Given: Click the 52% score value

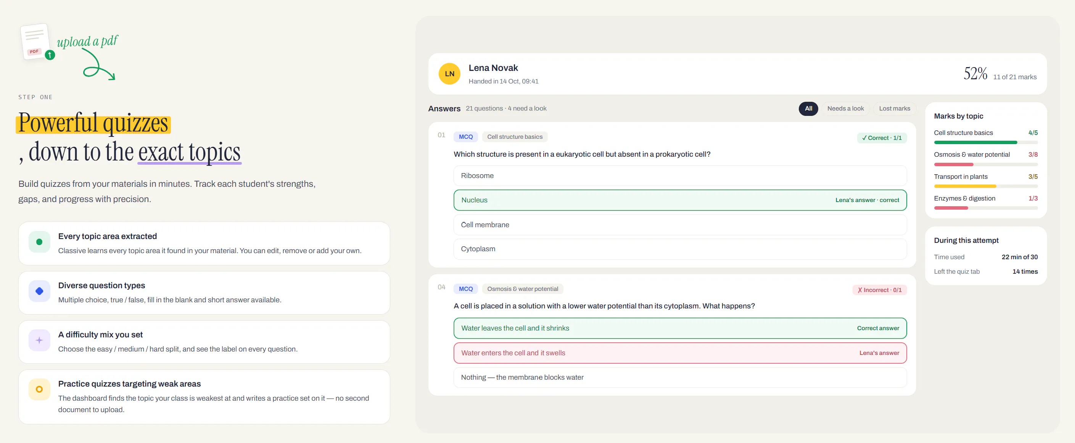Looking at the screenshot, I should 975,74.
